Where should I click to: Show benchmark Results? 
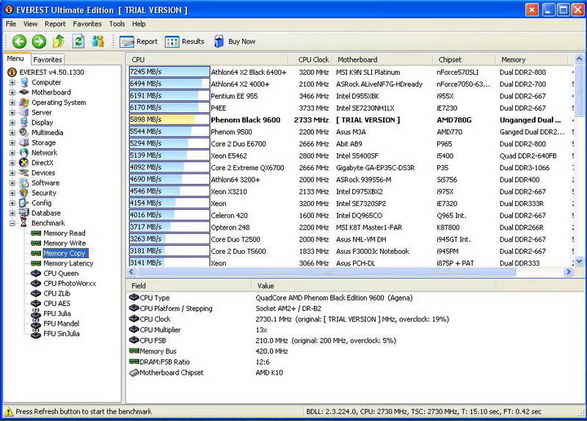click(x=185, y=42)
